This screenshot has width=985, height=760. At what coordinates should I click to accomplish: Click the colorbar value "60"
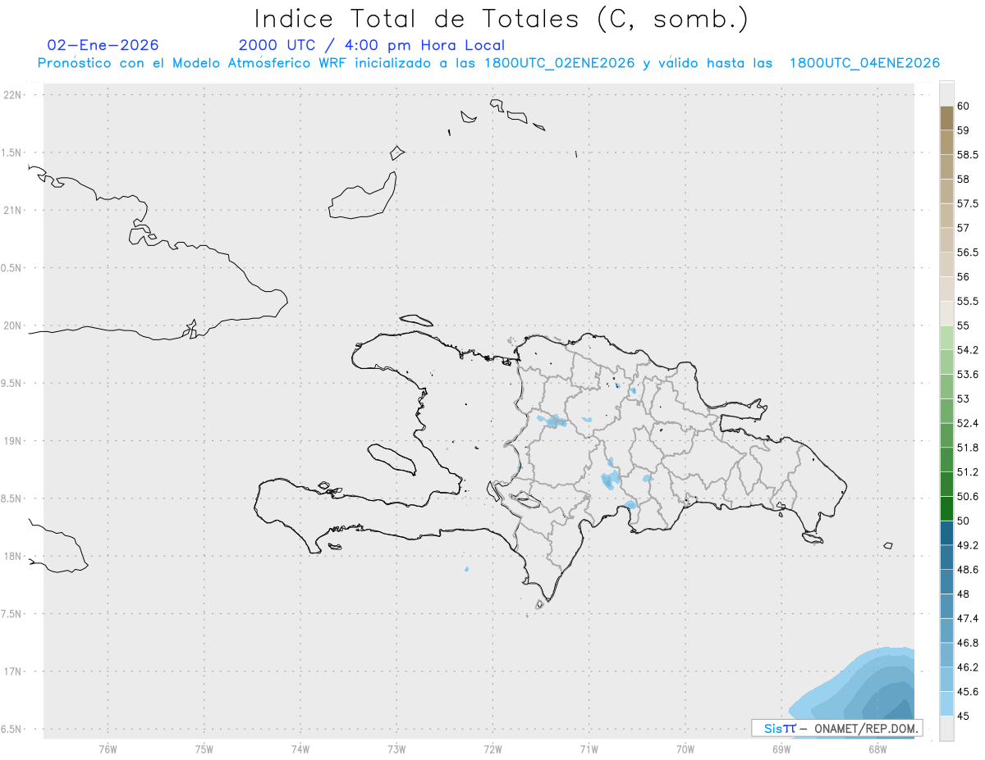coord(964,106)
